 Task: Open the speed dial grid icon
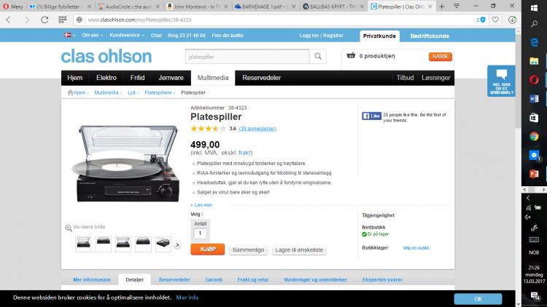[x=63, y=20]
